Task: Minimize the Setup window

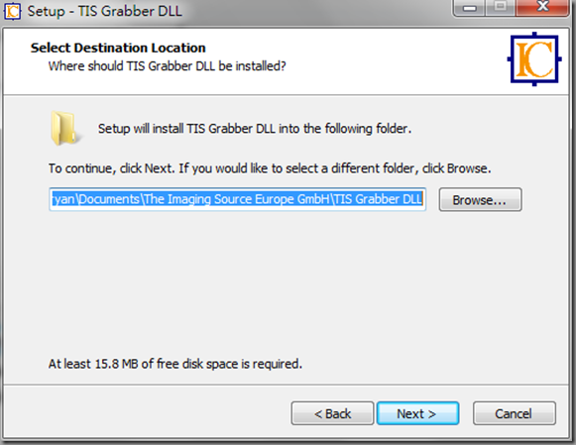Action: click(470, 7)
